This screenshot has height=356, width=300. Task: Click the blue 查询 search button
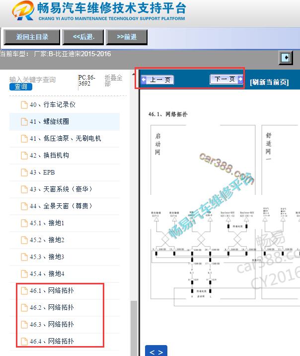click(x=21, y=87)
